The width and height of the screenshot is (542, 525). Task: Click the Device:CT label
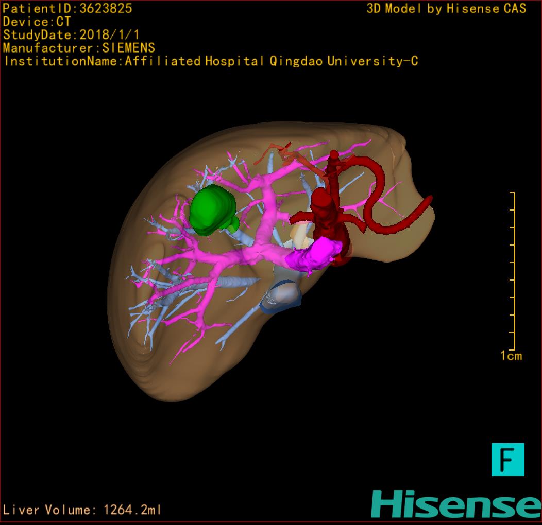37,22
